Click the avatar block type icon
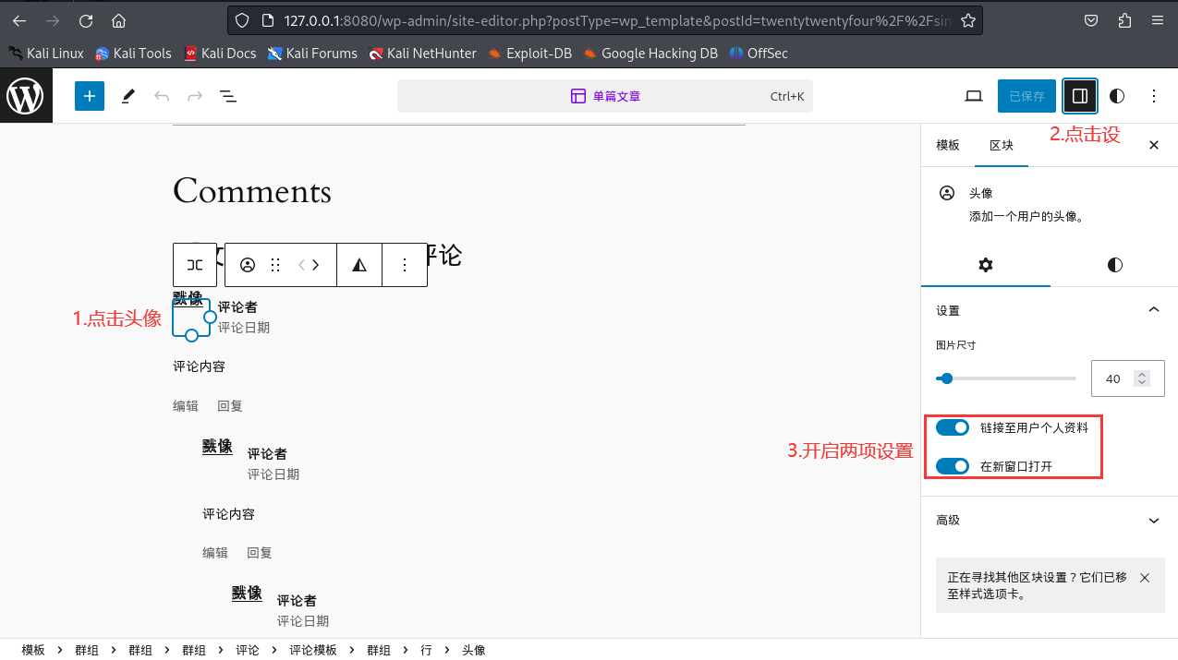Viewport: 1178px width, 660px height. tap(248, 265)
